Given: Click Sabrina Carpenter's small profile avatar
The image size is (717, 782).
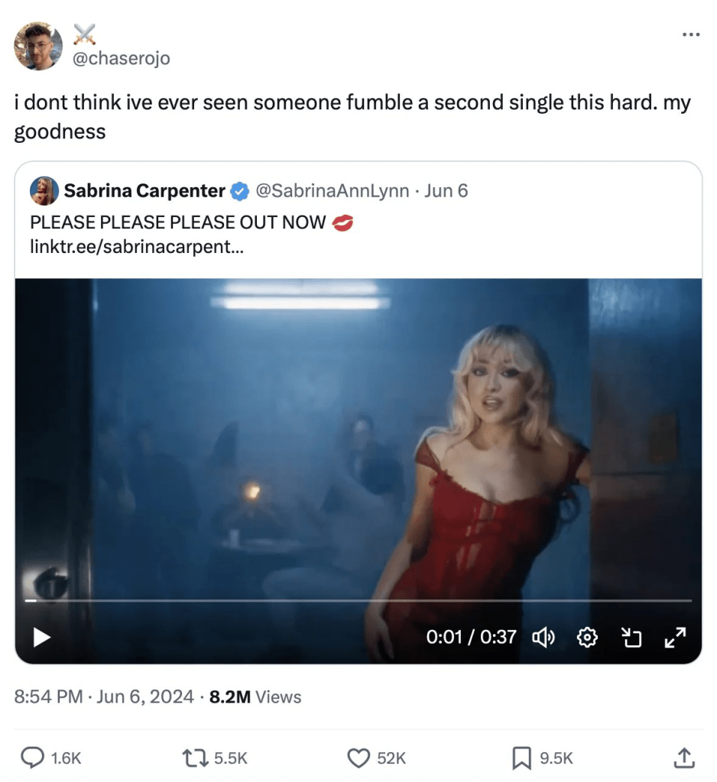Looking at the screenshot, I should [x=44, y=190].
